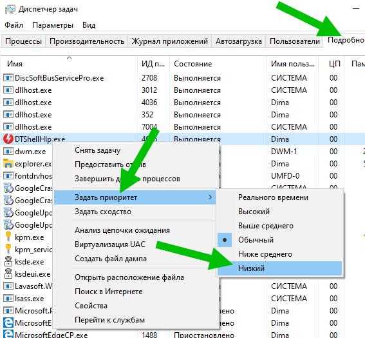The image size is (365, 338).
Task: Switch to the Журнал приложений tab
Action: click(x=170, y=41)
